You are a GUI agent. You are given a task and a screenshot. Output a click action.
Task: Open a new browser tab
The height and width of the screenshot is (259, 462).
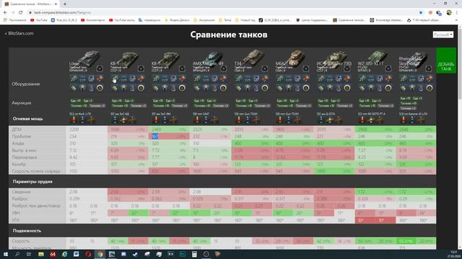pyautogui.click(x=65, y=4)
